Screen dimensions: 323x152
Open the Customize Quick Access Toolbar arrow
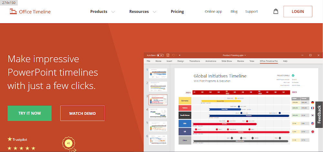180,55
